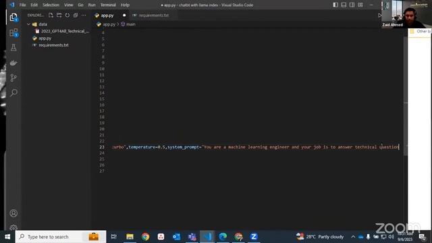Open the Docker view icon

tap(13, 63)
